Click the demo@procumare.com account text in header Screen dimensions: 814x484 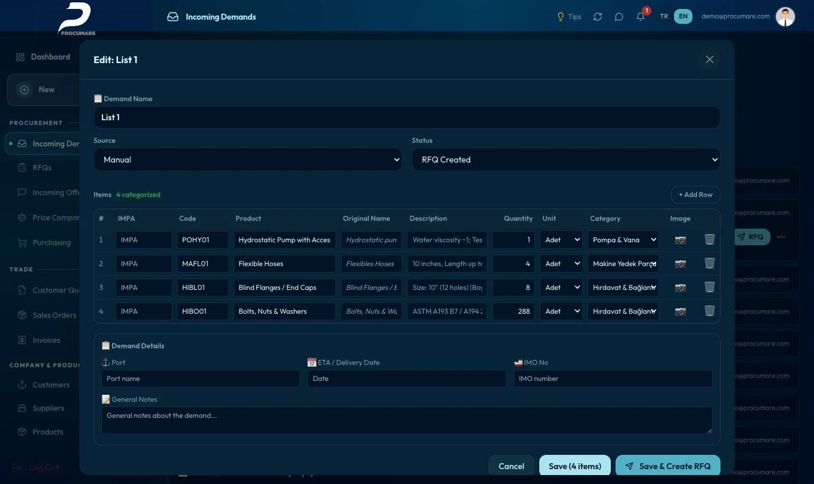coord(736,17)
